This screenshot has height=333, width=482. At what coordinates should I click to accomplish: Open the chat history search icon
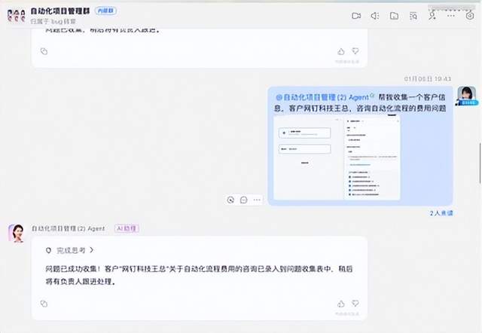tap(413, 15)
